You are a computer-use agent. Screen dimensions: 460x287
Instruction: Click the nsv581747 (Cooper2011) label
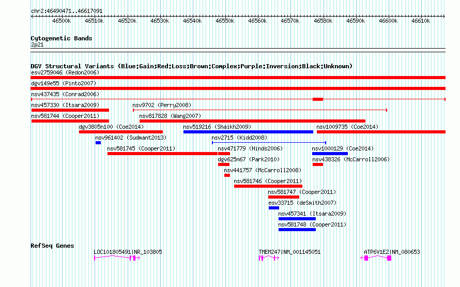[302, 192]
